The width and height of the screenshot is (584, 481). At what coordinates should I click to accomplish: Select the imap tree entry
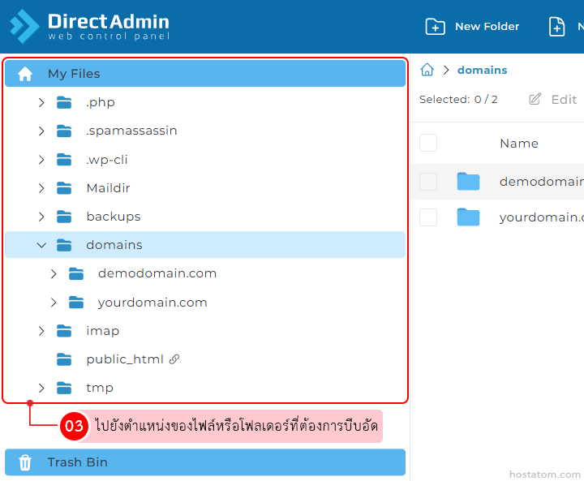[103, 331]
